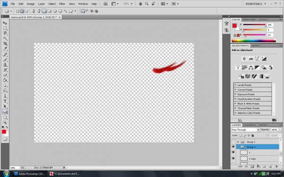284x177 pixels.
Task: Open the Layer menu
Action: (x=41, y=4)
